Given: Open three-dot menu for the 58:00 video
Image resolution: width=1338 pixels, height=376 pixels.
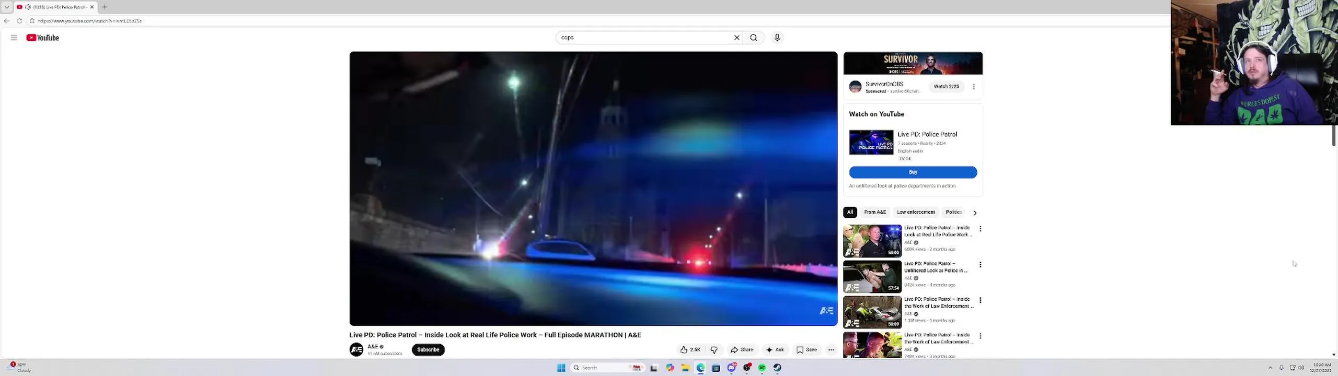Looking at the screenshot, I should tap(981, 229).
